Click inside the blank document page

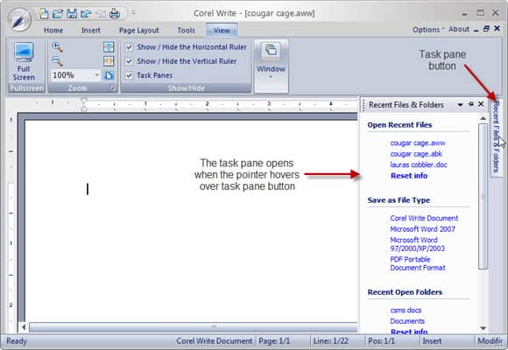[191, 220]
